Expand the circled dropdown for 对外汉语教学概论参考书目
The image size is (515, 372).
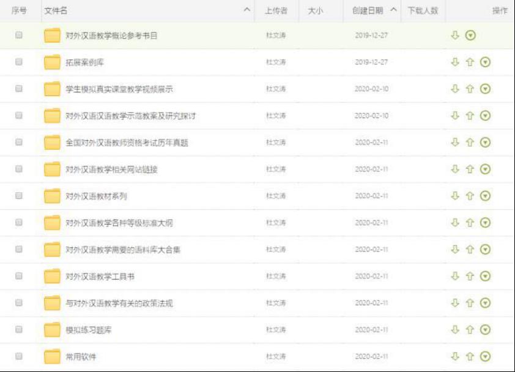tap(470, 35)
